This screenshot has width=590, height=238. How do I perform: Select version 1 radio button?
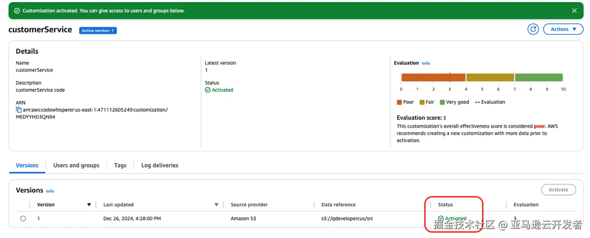click(x=23, y=219)
